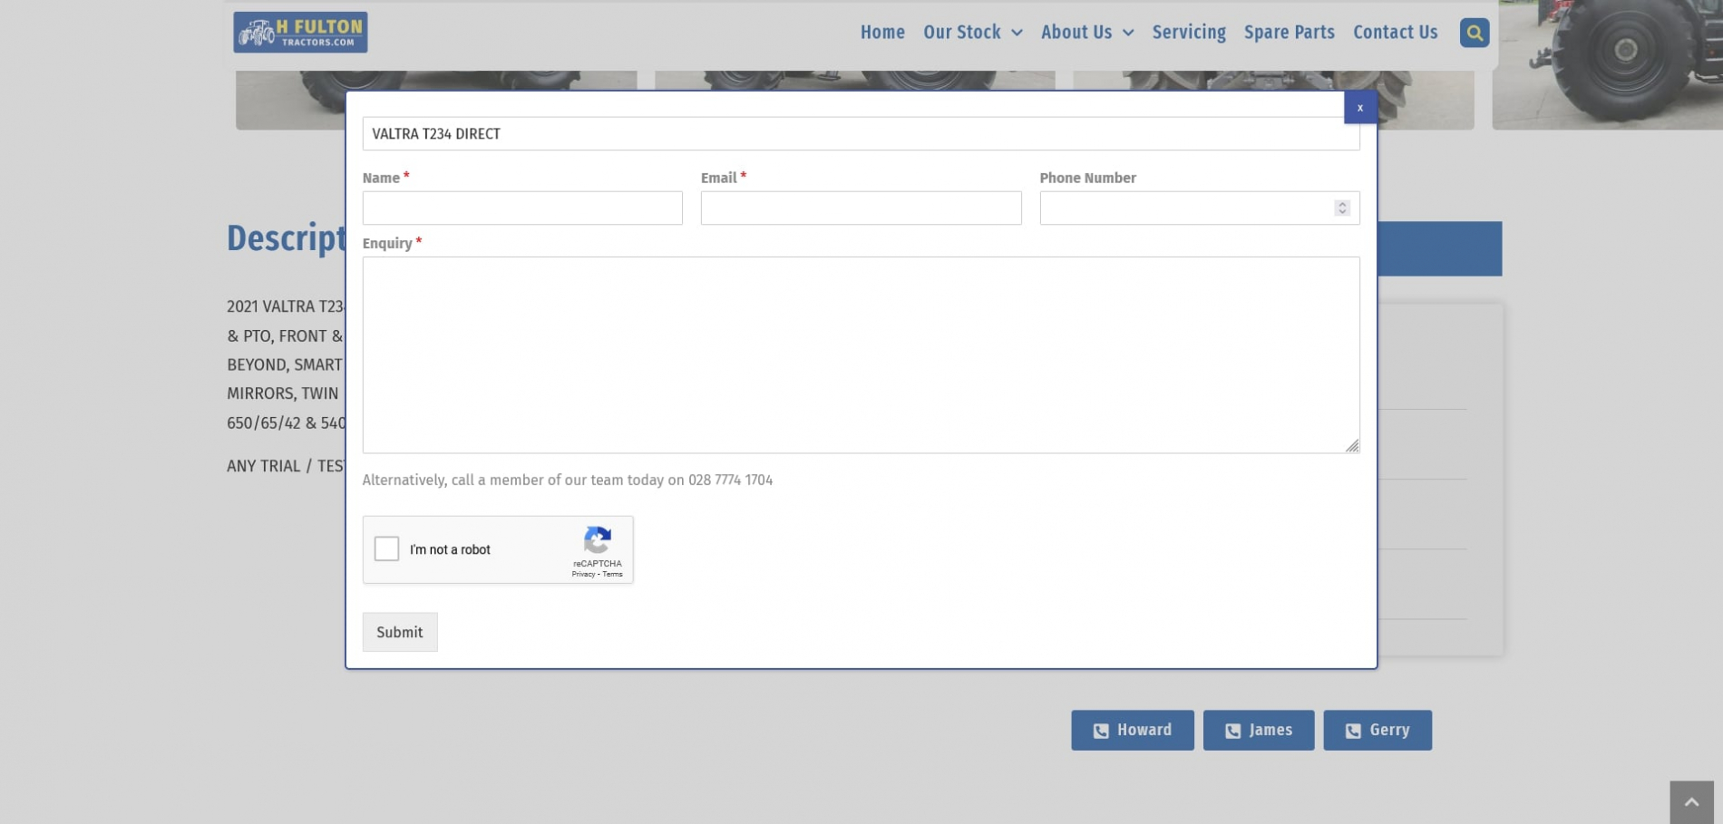Click the H Fulton Tractors logo

pos(300,33)
